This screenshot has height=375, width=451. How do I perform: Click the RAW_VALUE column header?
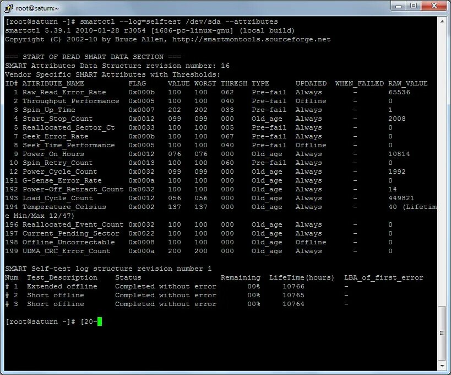pyautogui.click(x=408, y=83)
